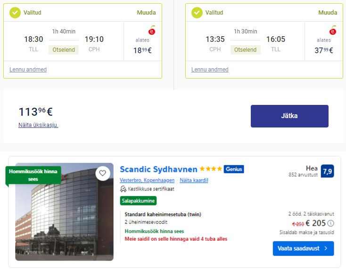Open the Näita kaardil map link

click(194, 180)
